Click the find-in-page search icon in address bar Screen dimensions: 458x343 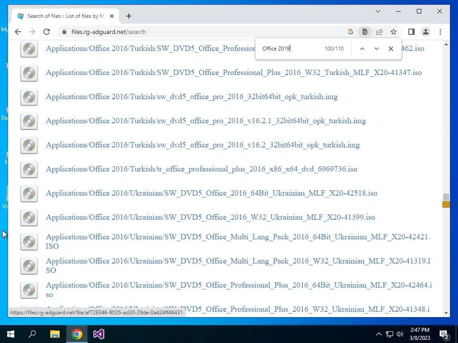click(365, 32)
